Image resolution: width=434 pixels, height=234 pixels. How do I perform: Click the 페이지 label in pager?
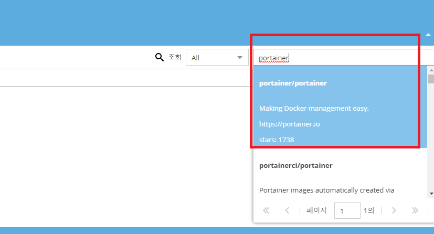coord(316,210)
